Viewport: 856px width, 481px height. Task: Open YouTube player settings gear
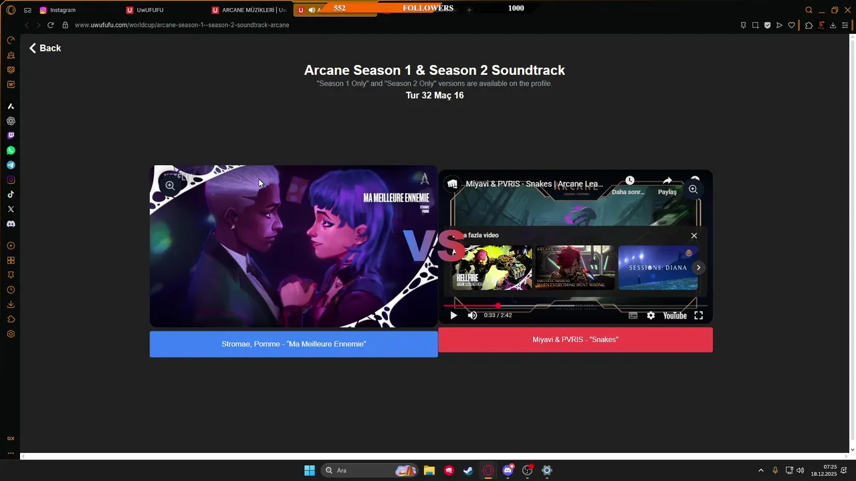click(x=651, y=315)
